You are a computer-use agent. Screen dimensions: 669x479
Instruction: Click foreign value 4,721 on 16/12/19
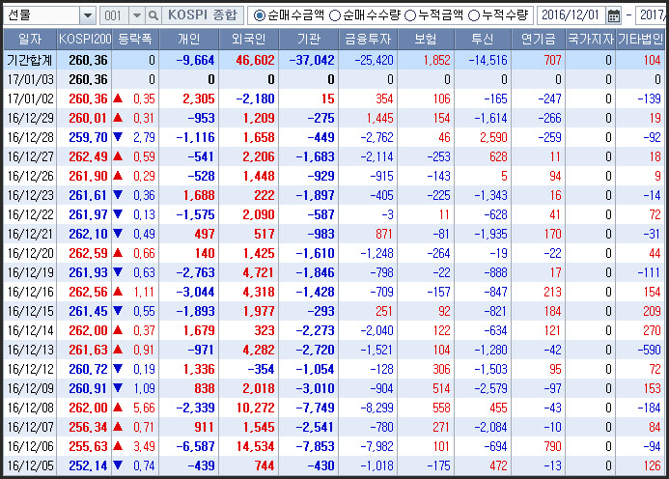[x=259, y=272]
